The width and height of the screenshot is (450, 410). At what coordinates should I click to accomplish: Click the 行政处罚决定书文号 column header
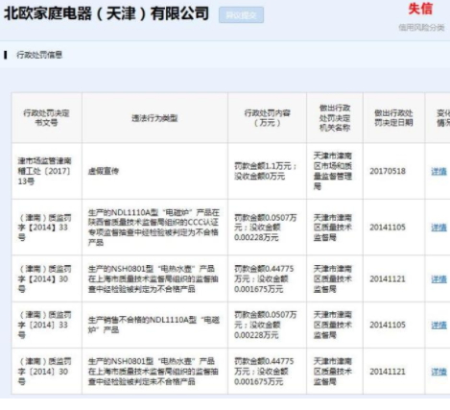tap(46, 118)
